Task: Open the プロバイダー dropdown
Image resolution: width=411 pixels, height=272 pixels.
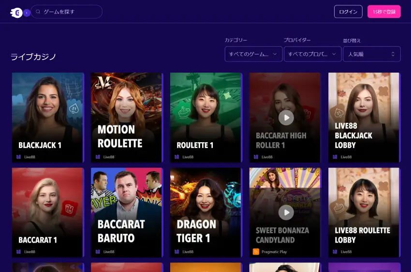Action: pos(312,54)
